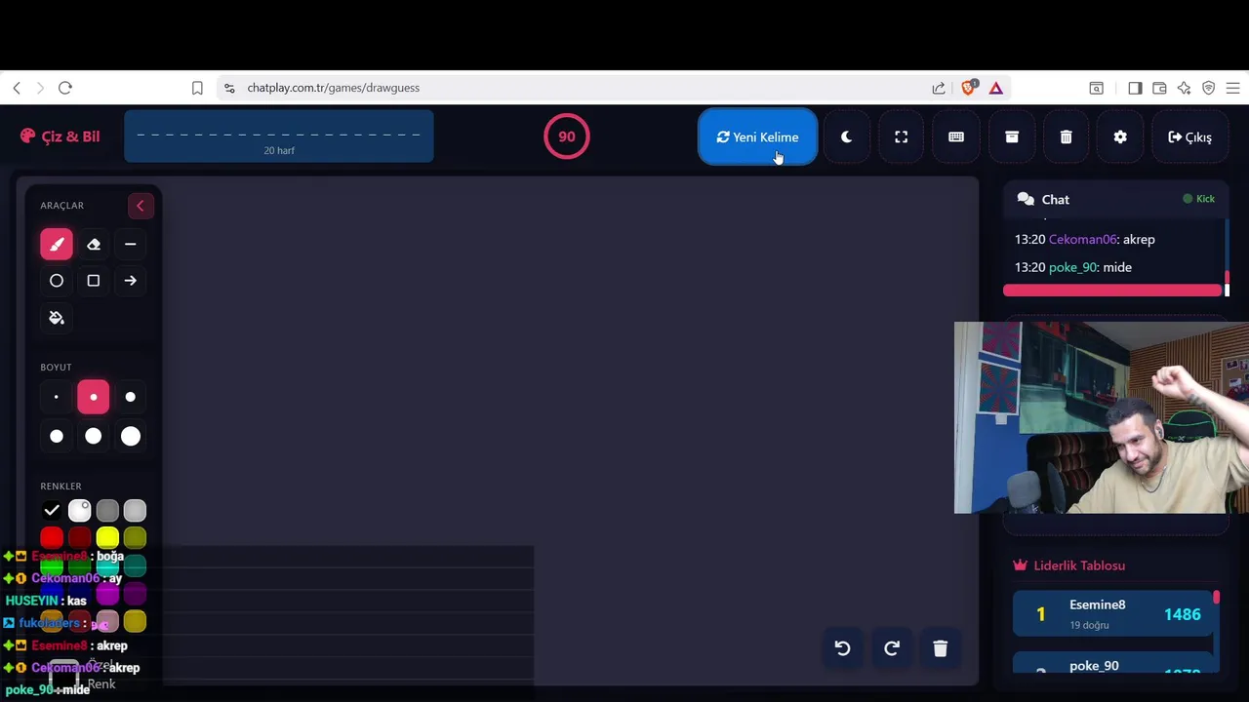Open the Brave Wallet icon
Image resolution: width=1249 pixels, height=702 pixels.
[x=1159, y=88]
